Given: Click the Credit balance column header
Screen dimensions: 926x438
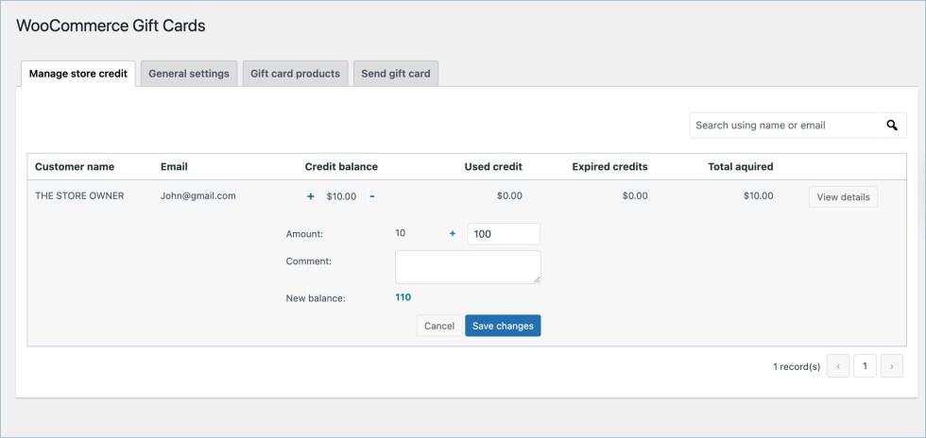Looking at the screenshot, I should (x=341, y=166).
